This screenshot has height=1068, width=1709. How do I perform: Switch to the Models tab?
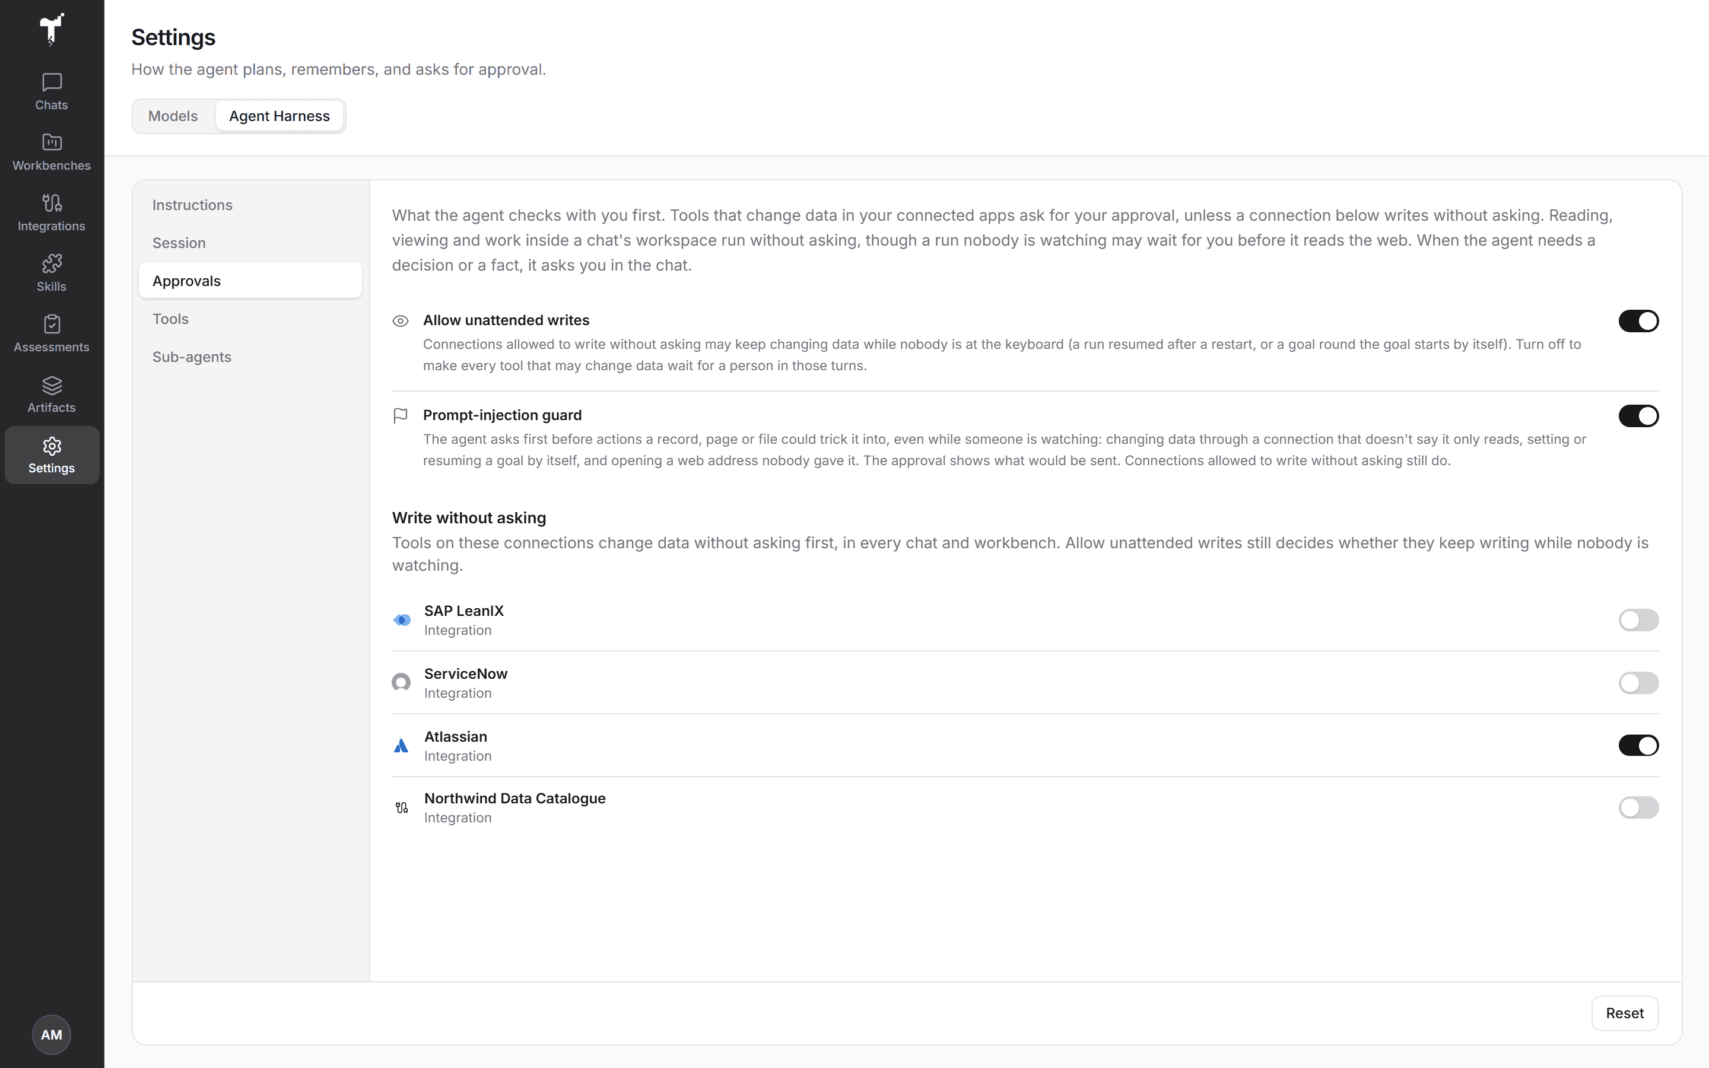[x=173, y=116]
